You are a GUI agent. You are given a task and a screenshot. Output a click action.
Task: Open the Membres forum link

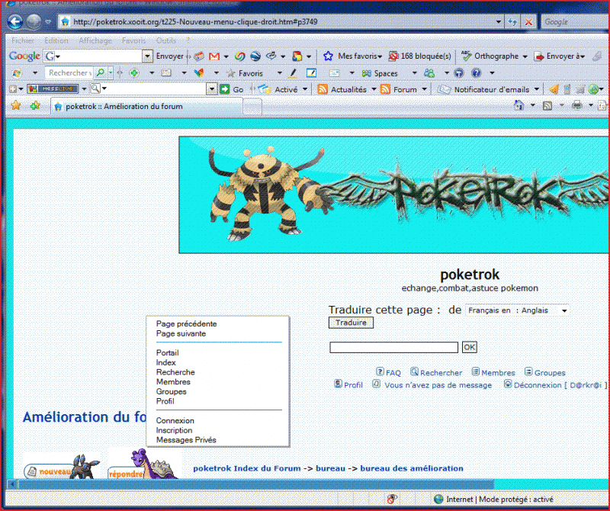point(493,372)
